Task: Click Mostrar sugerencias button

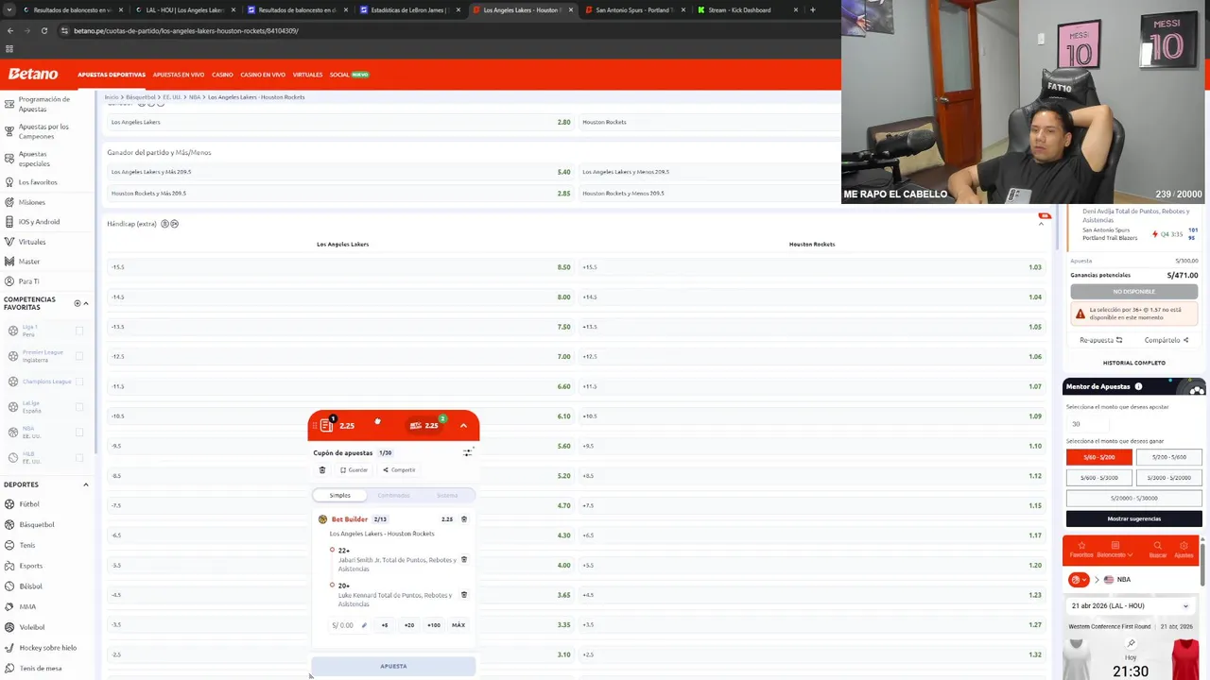Action: (1134, 518)
